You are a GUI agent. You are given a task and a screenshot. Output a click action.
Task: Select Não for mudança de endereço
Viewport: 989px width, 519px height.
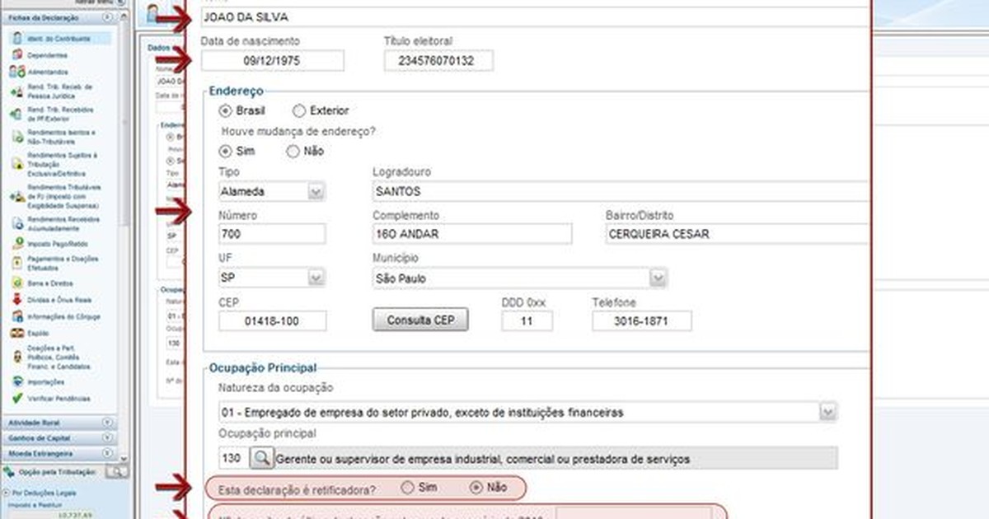293,151
